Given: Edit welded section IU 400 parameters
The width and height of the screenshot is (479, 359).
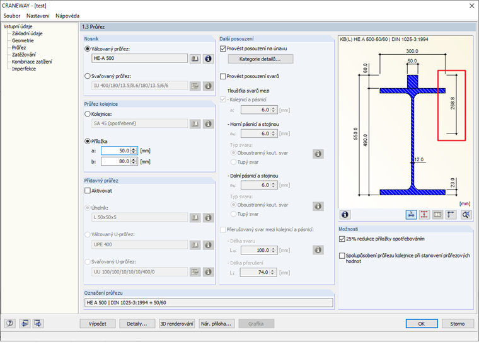Looking at the screenshot, I should (x=195, y=86).
